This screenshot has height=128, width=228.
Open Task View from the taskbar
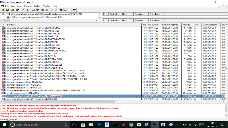[x=74, y=125]
